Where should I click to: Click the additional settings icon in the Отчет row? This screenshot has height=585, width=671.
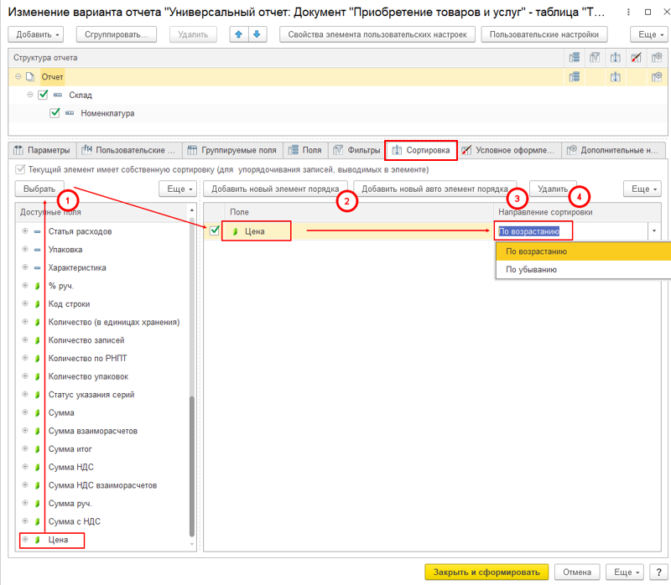(x=658, y=77)
